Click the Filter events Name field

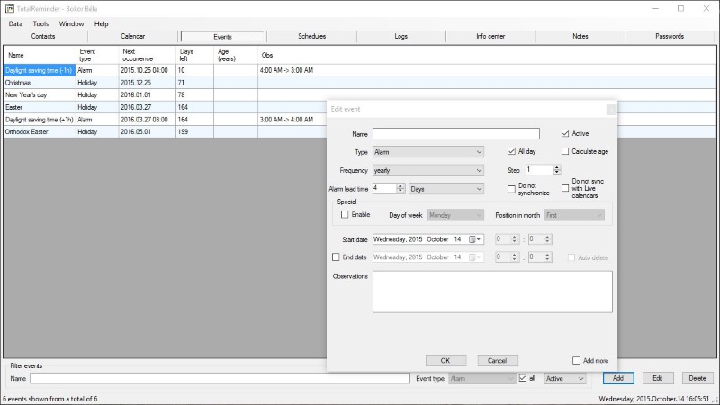pyautogui.click(x=220, y=378)
